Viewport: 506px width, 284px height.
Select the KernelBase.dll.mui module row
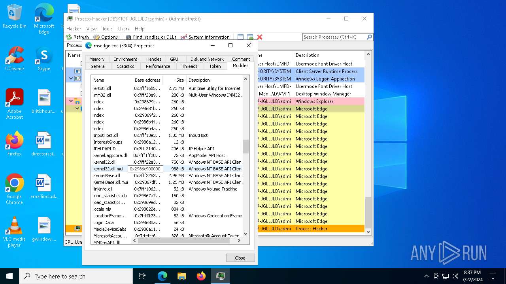coord(167,182)
